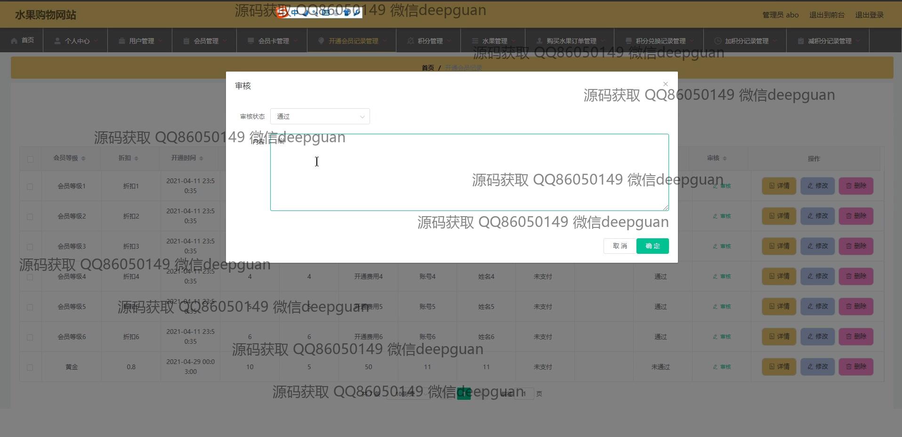
Task: Select the checkbox for 黄金 row
Action: click(30, 367)
